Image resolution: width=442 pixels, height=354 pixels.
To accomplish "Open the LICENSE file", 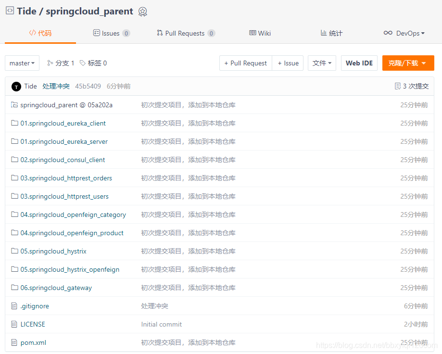I will click(x=33, y=324).
